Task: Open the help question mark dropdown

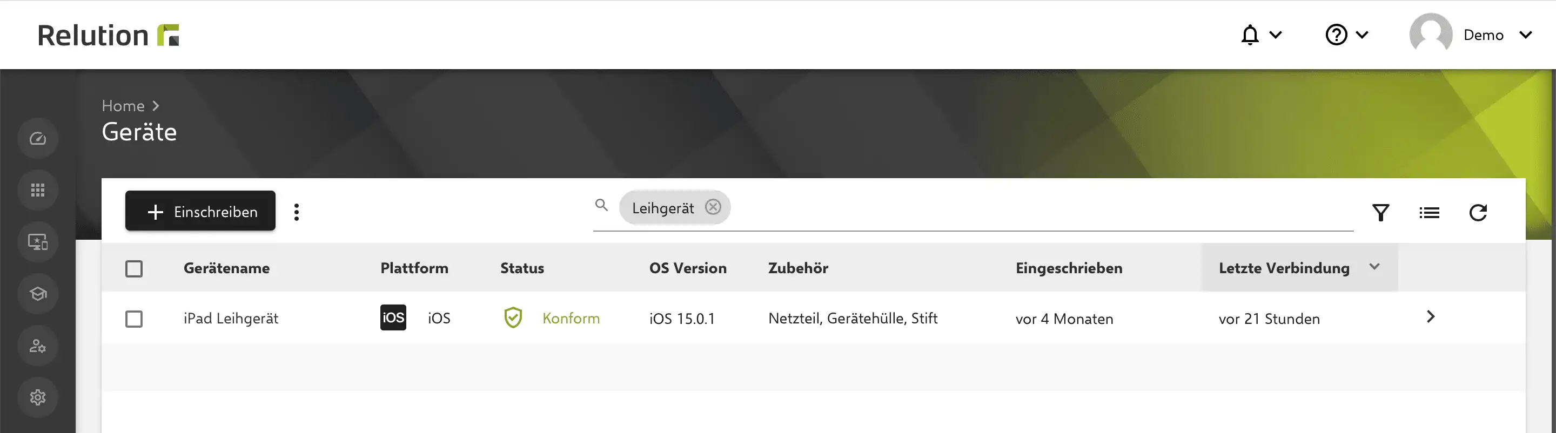Action: [1347, 35]
